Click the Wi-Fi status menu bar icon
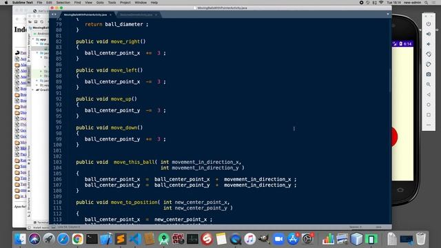This screenshot has width=441, height=248. pos(381,3)
